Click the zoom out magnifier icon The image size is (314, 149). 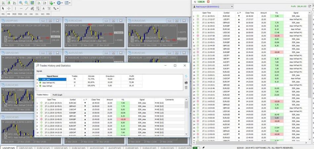pos(26,3)
